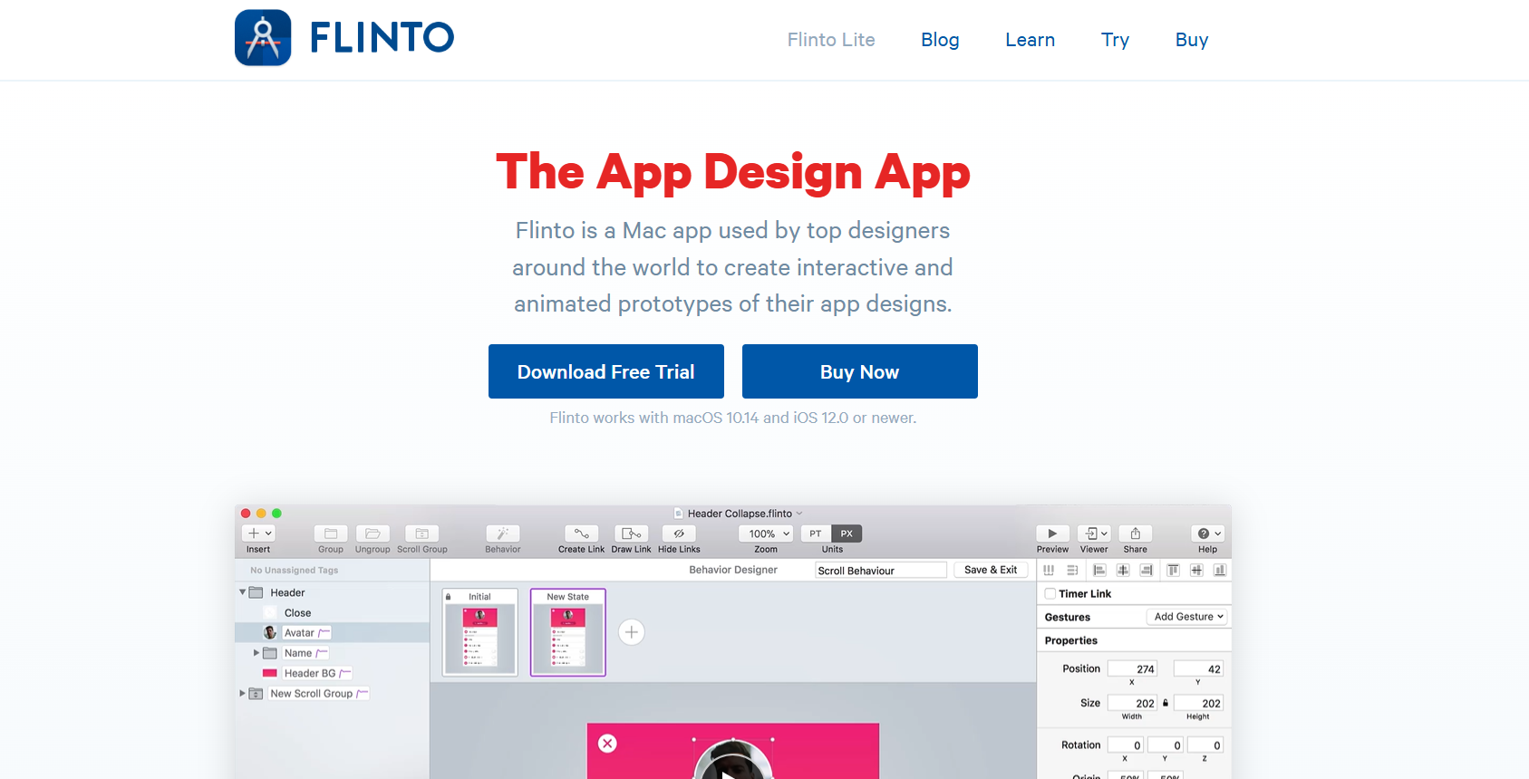The width and height of the screenshot is (1529, 779).
Task: Click the FLINTO wordmark link
Action: click(x=382, y=38)
